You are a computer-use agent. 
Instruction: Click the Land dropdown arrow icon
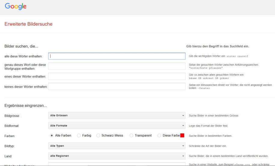[183, 156]
